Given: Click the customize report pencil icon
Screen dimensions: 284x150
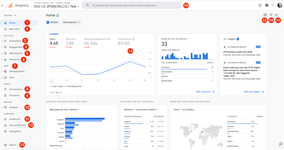Looking at the screenshot, I should coord(265,15).
